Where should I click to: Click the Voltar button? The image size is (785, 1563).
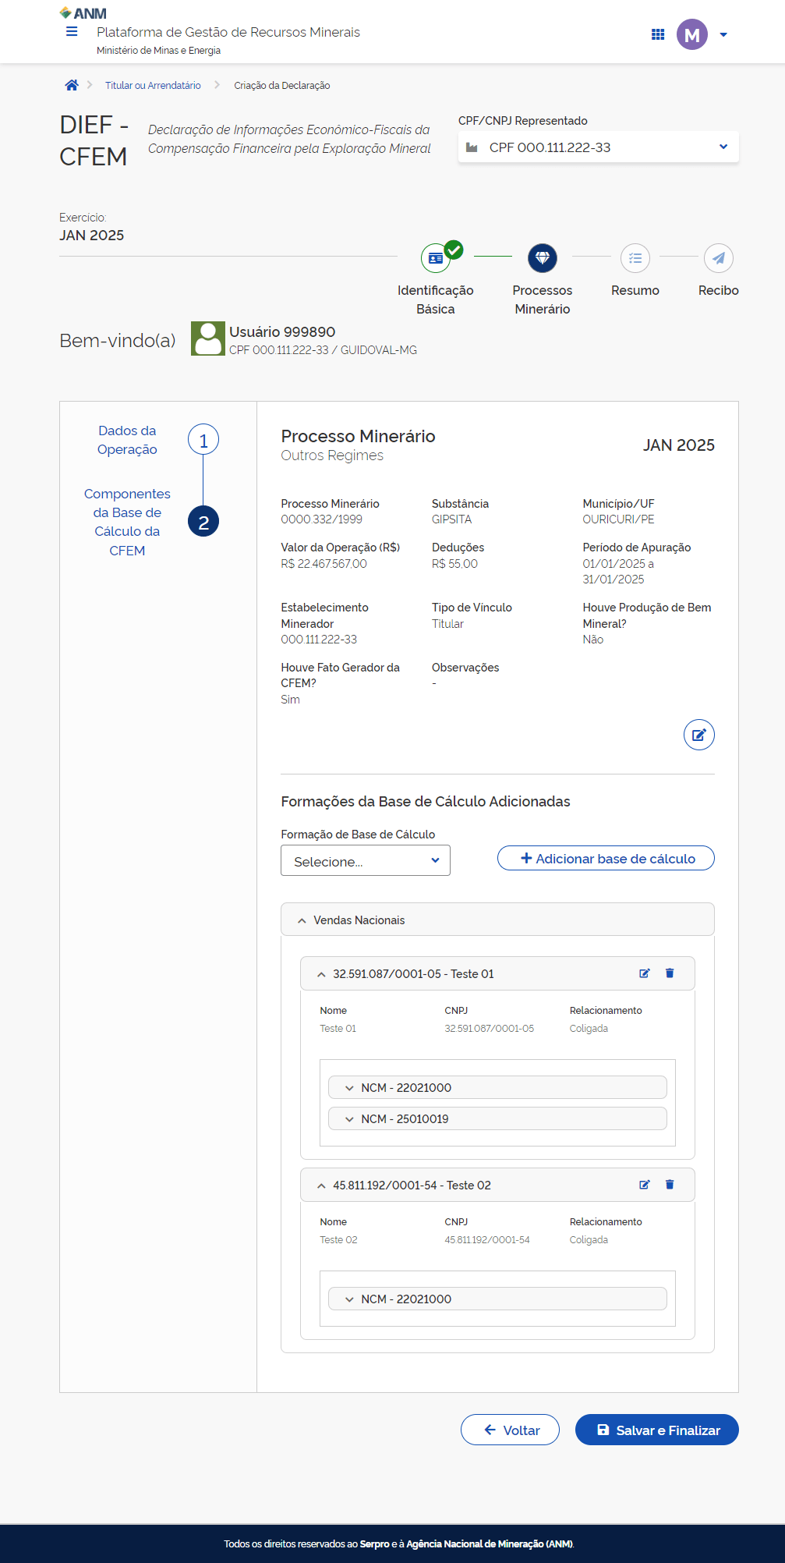[510, 1430]
